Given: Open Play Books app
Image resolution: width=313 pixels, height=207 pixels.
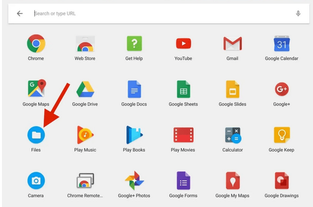Looking at the screenshot, I should pos(134,135).
